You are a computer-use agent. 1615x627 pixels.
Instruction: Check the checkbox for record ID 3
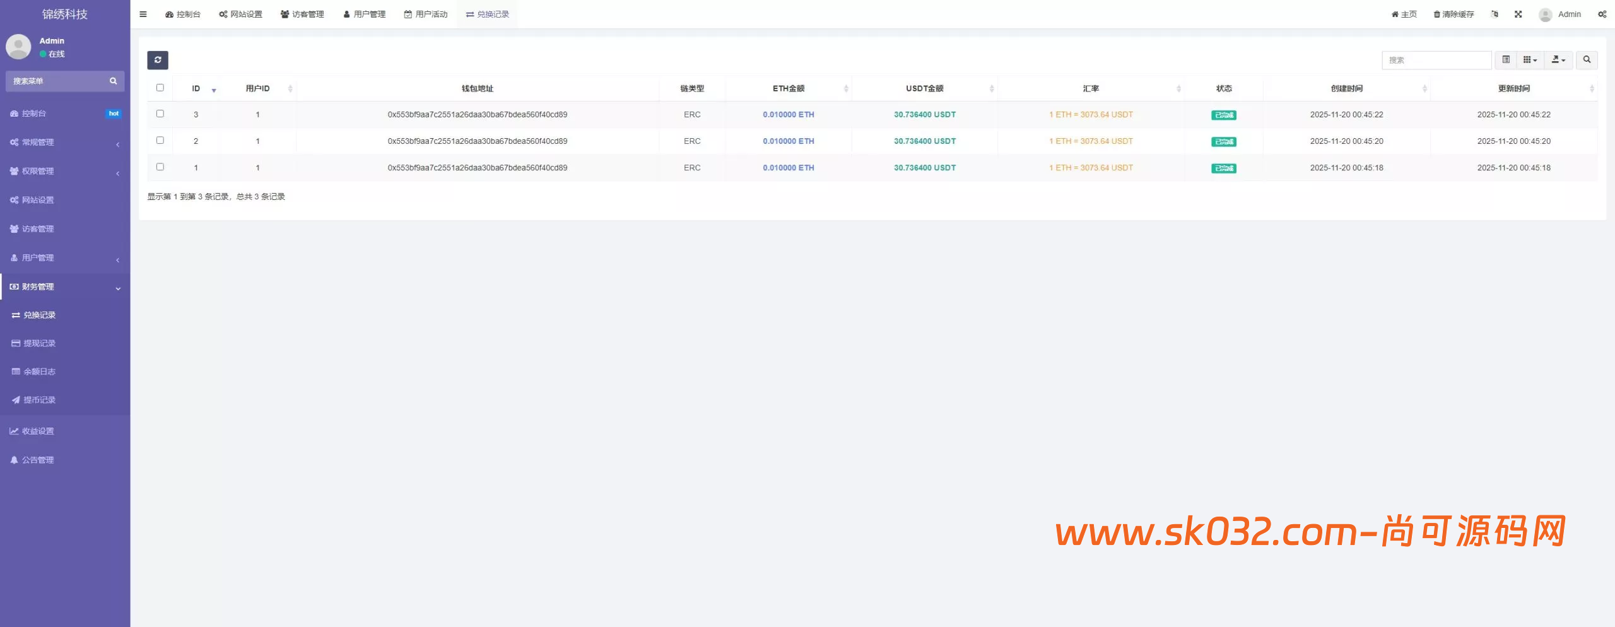(x=160, y=114)
